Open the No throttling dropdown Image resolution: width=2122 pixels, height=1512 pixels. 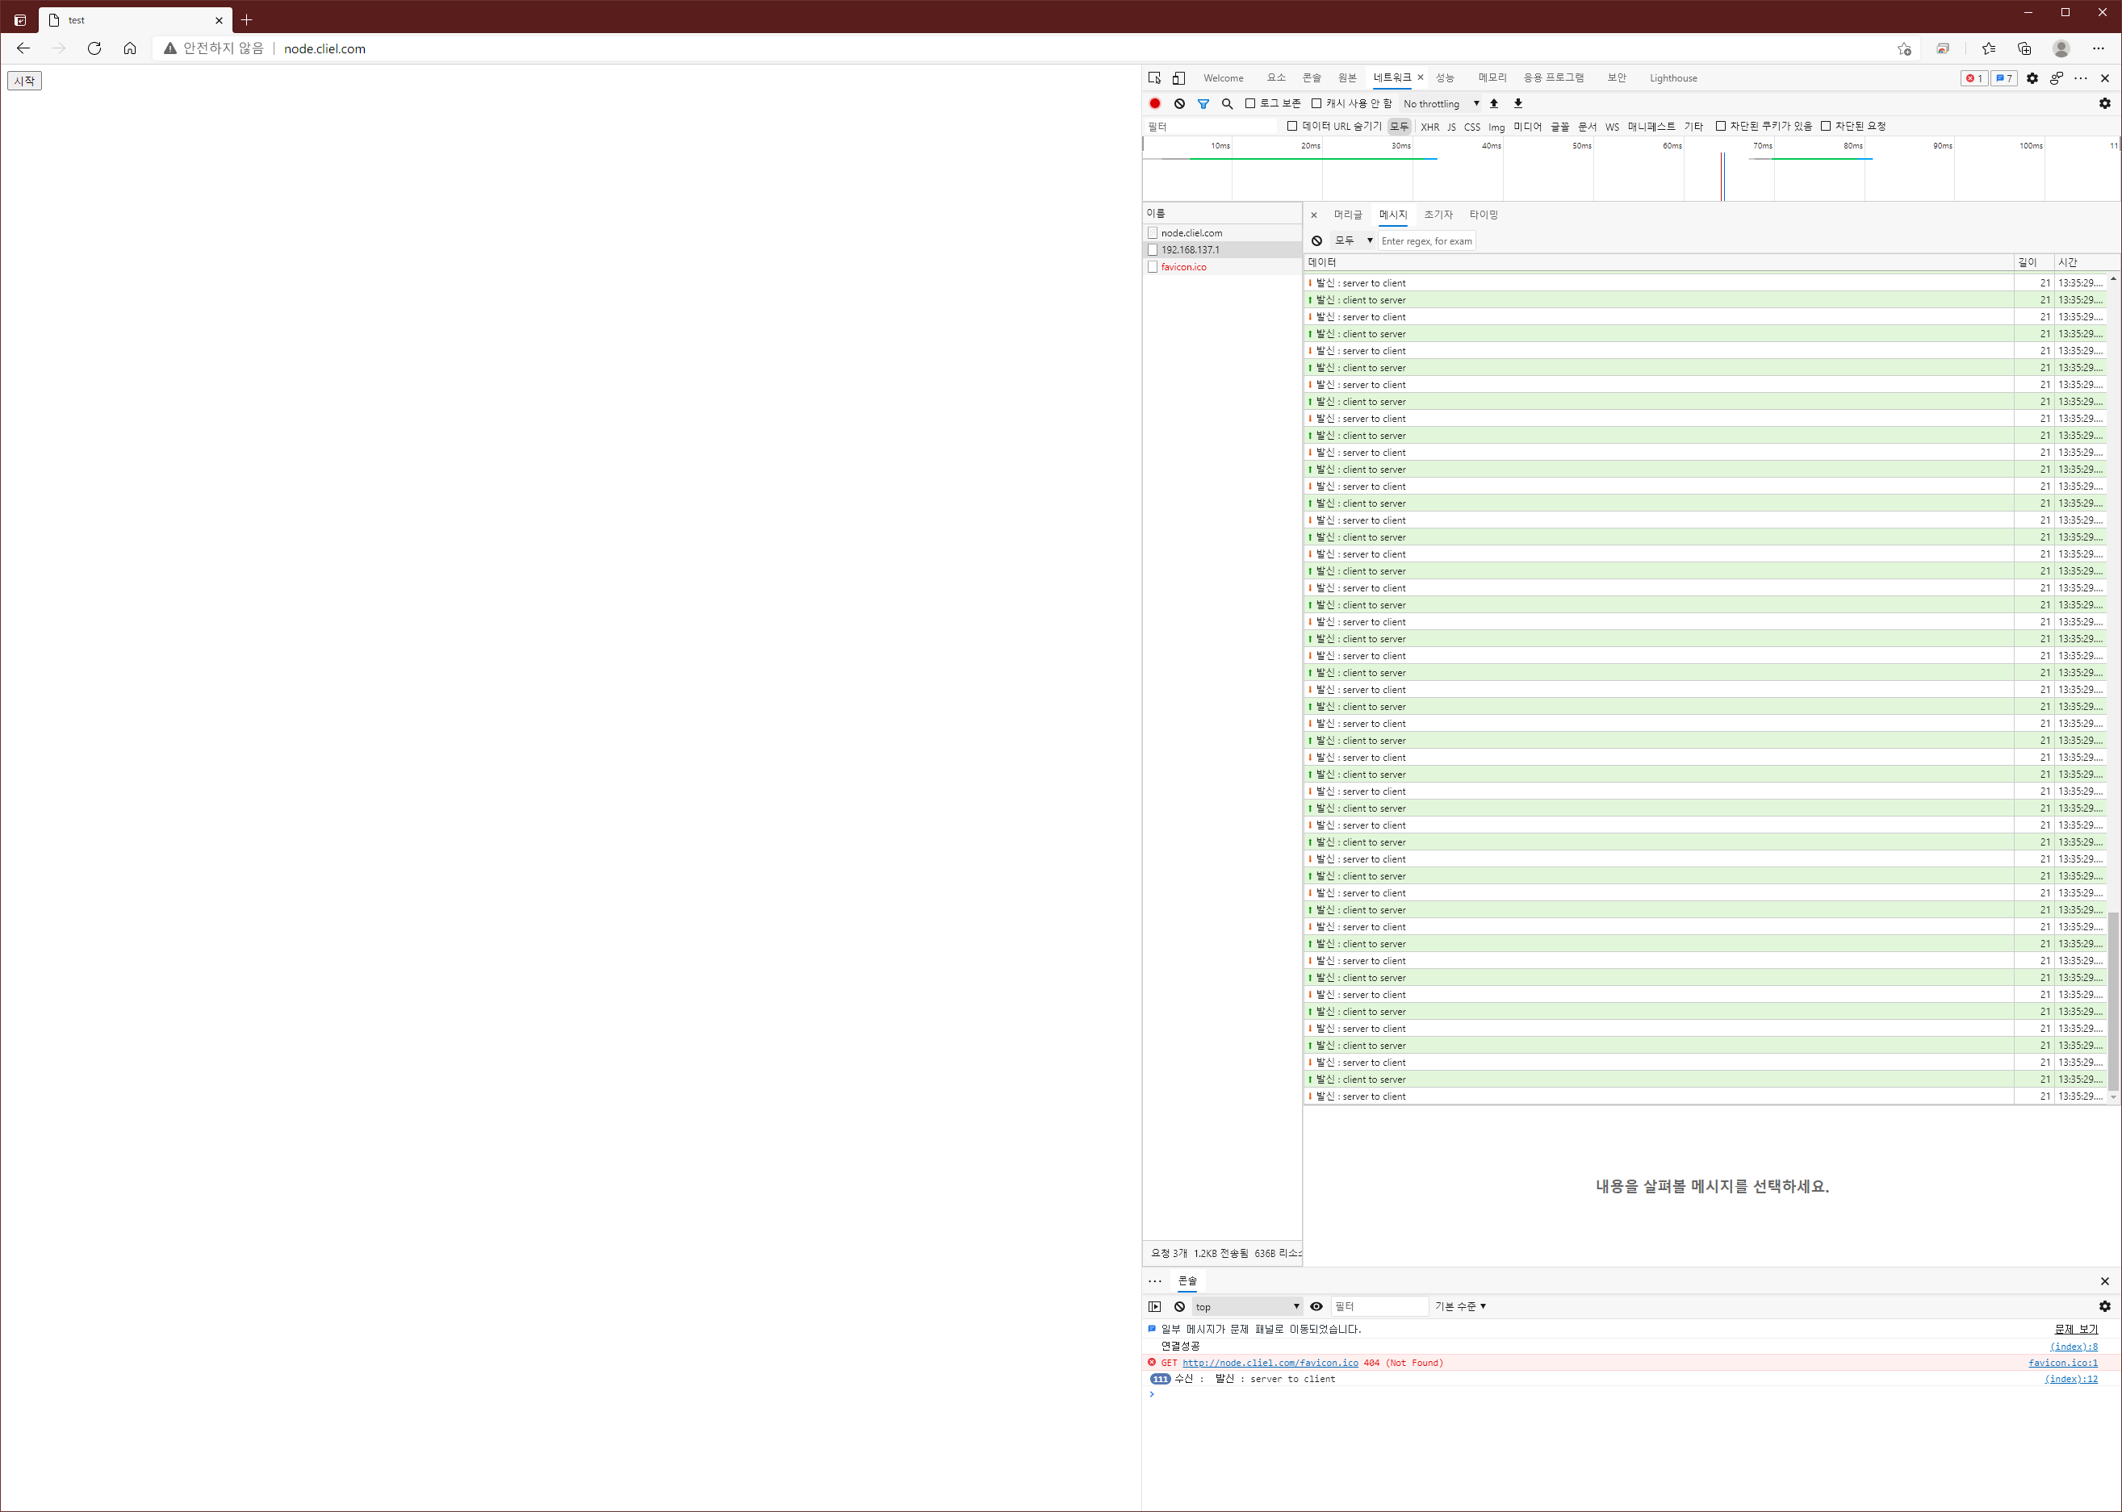pyautogui.click(x=1441, y=103)
